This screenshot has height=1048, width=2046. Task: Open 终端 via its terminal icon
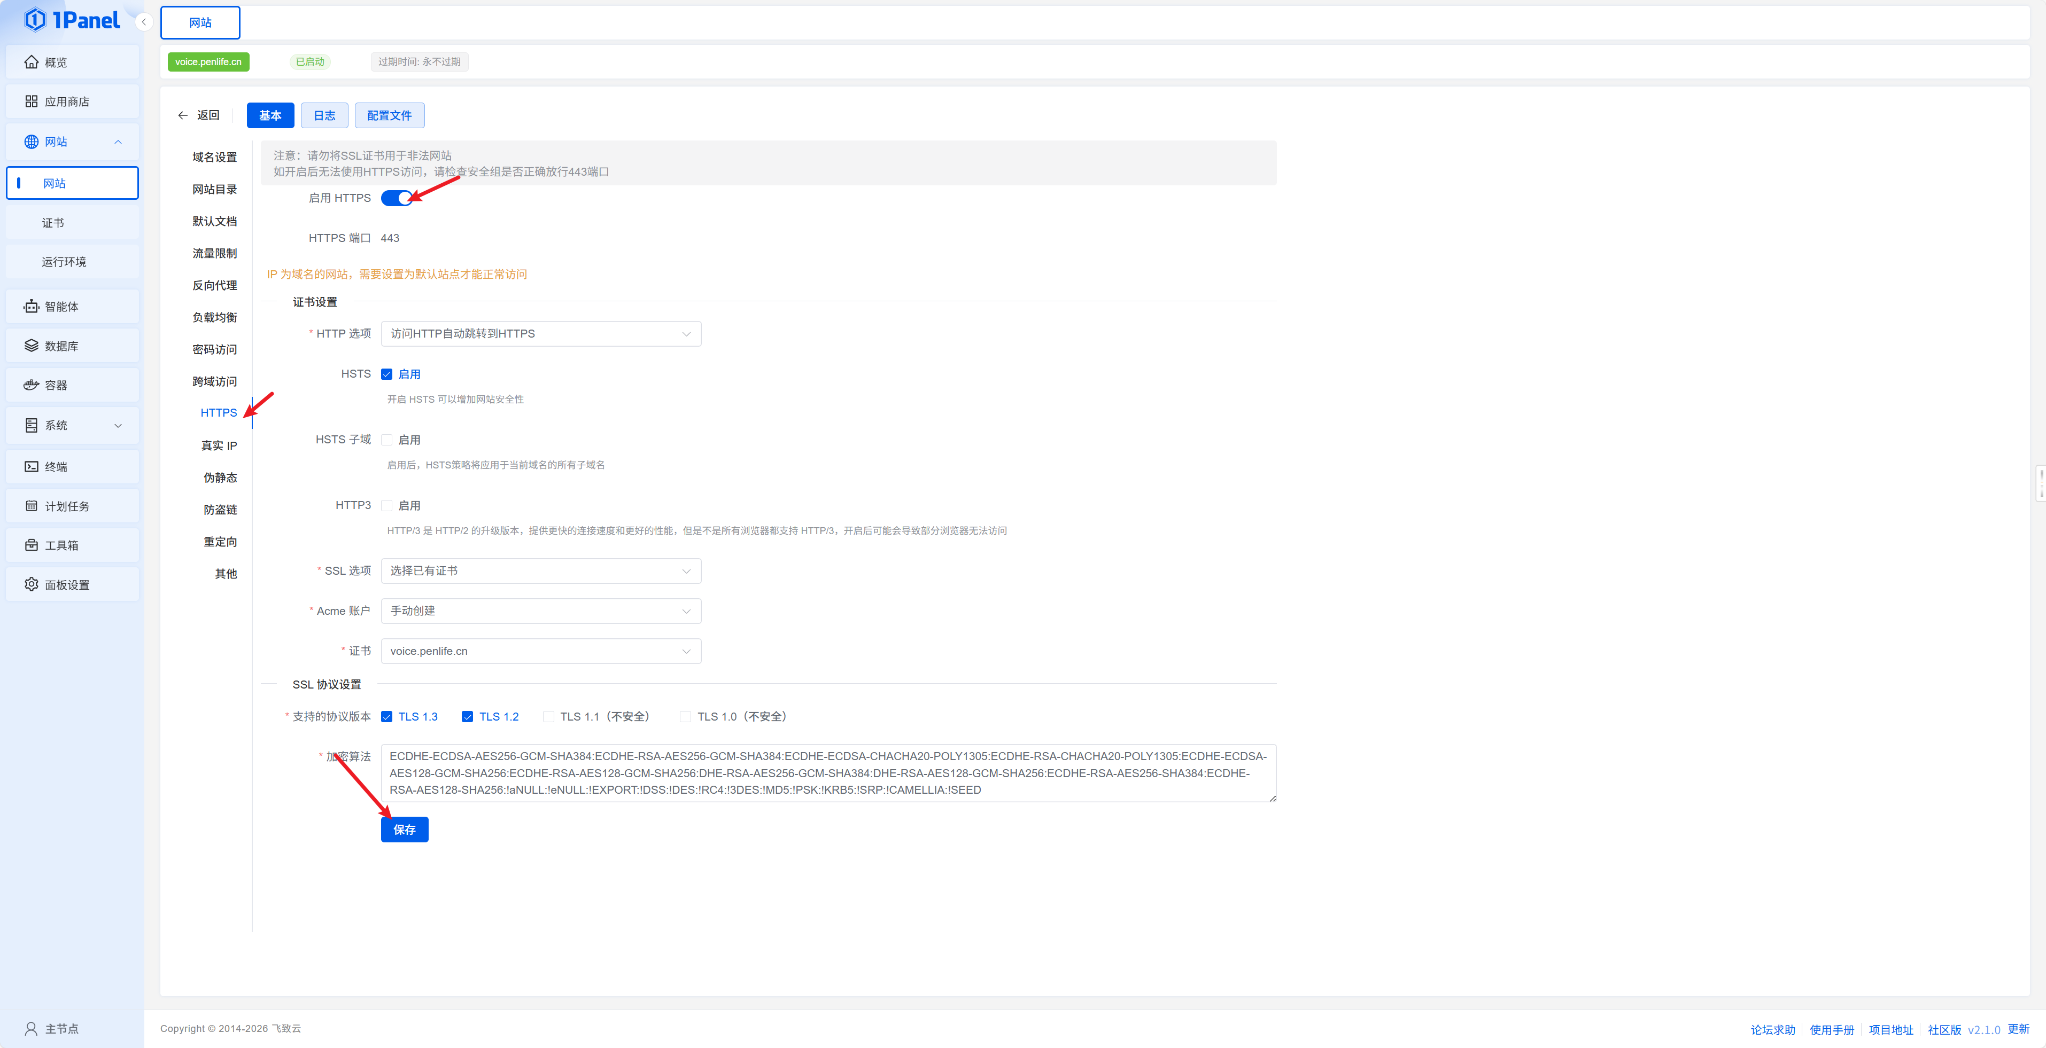[x=31, y=467]
